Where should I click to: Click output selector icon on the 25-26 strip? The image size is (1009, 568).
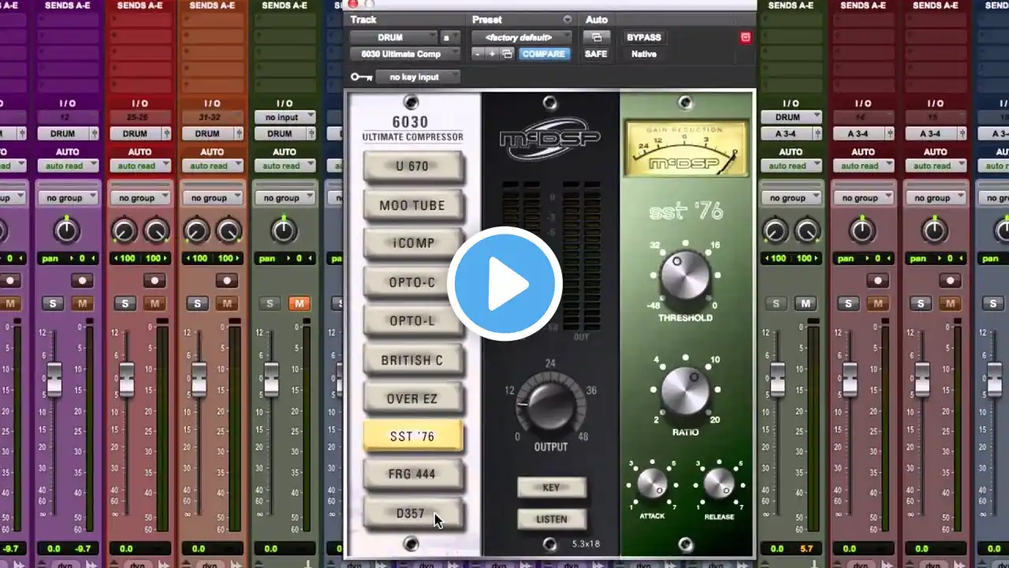[x=166, y=134]
